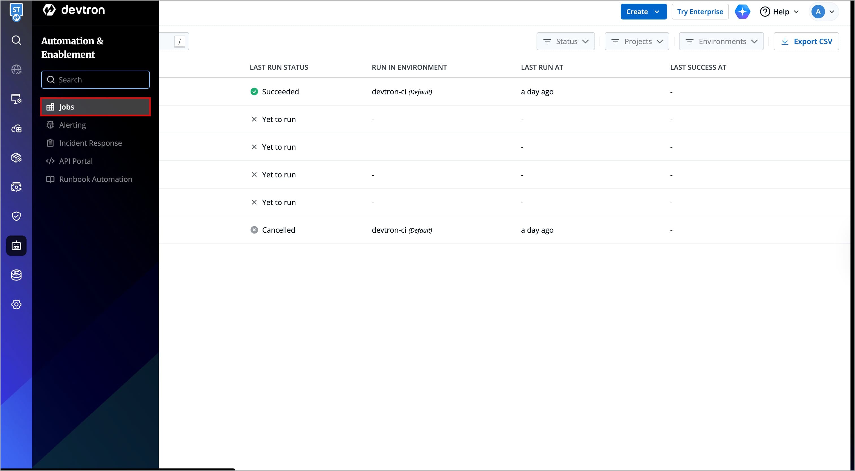
Task: Open the Help menu
Action: (779, 12)
